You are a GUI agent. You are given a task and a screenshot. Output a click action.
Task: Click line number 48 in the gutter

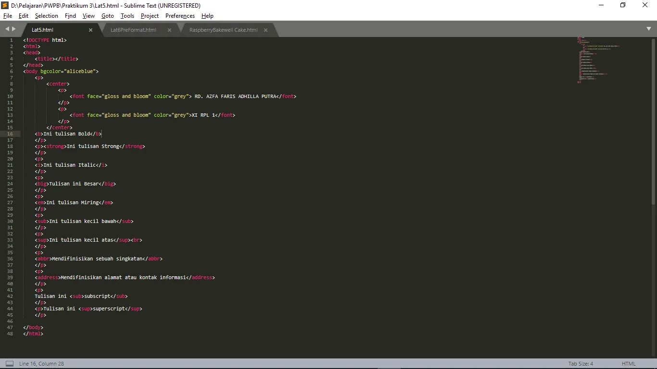pyautogui.click(x=10, y=333)
